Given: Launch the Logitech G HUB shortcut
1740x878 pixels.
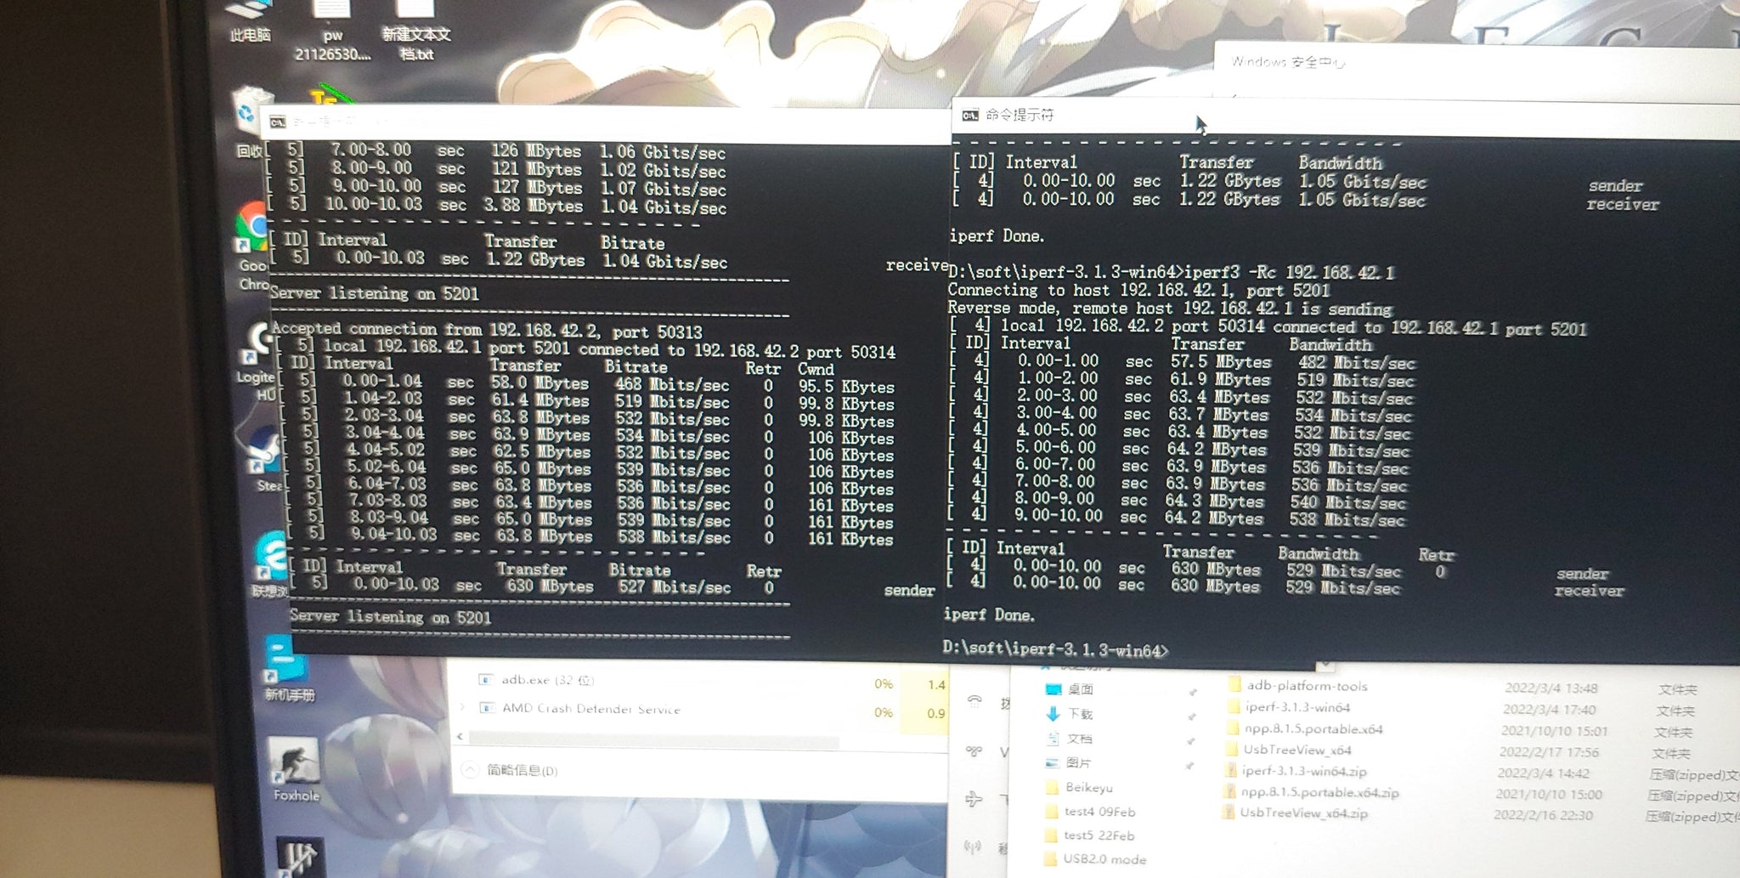Looking at the screenshot, I should (x=255, y=359).
